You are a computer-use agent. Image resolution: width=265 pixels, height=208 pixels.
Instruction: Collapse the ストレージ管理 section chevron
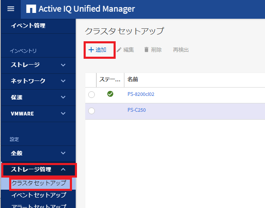coord(63,169)
